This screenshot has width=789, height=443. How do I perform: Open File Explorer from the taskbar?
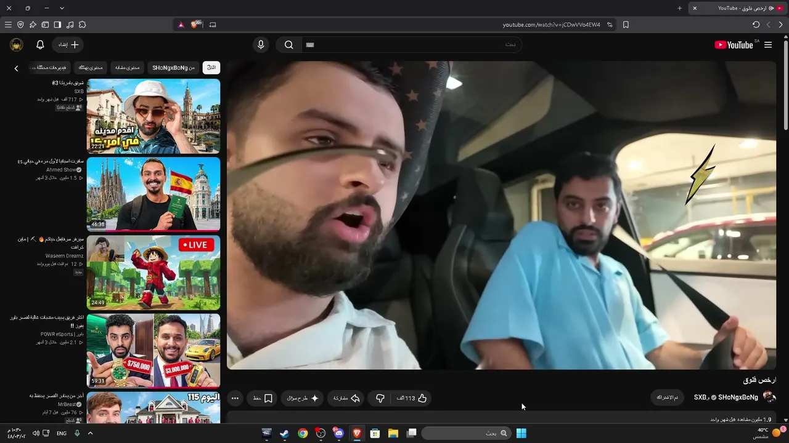pyautogui.click(x=393, y=433)
